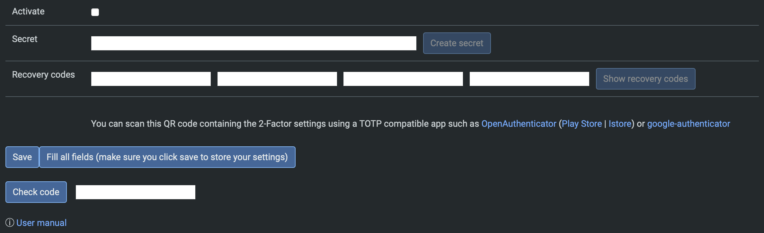Open the User manual link

pos(41,223)
